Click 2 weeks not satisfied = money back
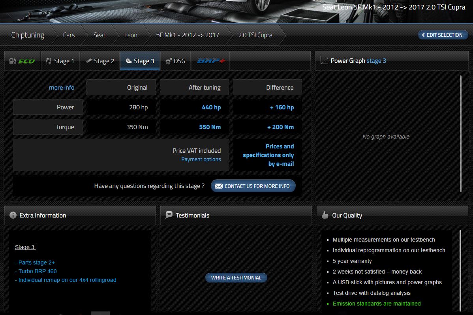Screen dimensions: 473x315 coord(377,272)
